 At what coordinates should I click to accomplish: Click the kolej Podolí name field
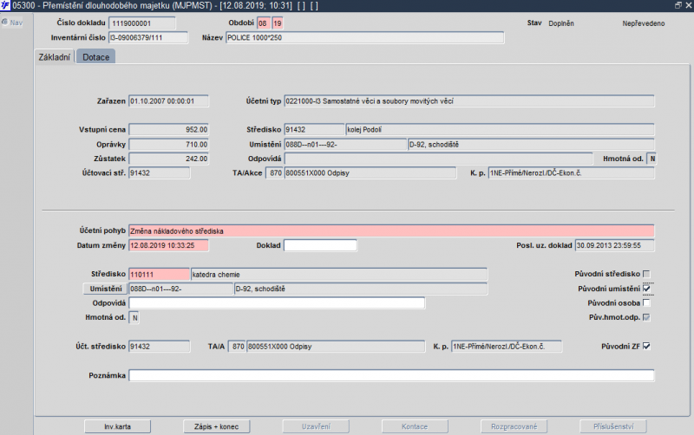point(500,129)
